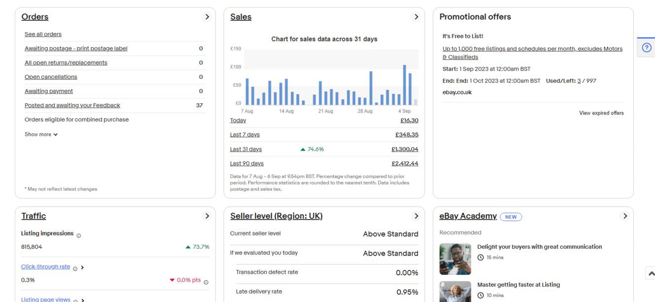Open the Orders panel chevron arrow
The image size is (655, 302).
pos(207,17)
